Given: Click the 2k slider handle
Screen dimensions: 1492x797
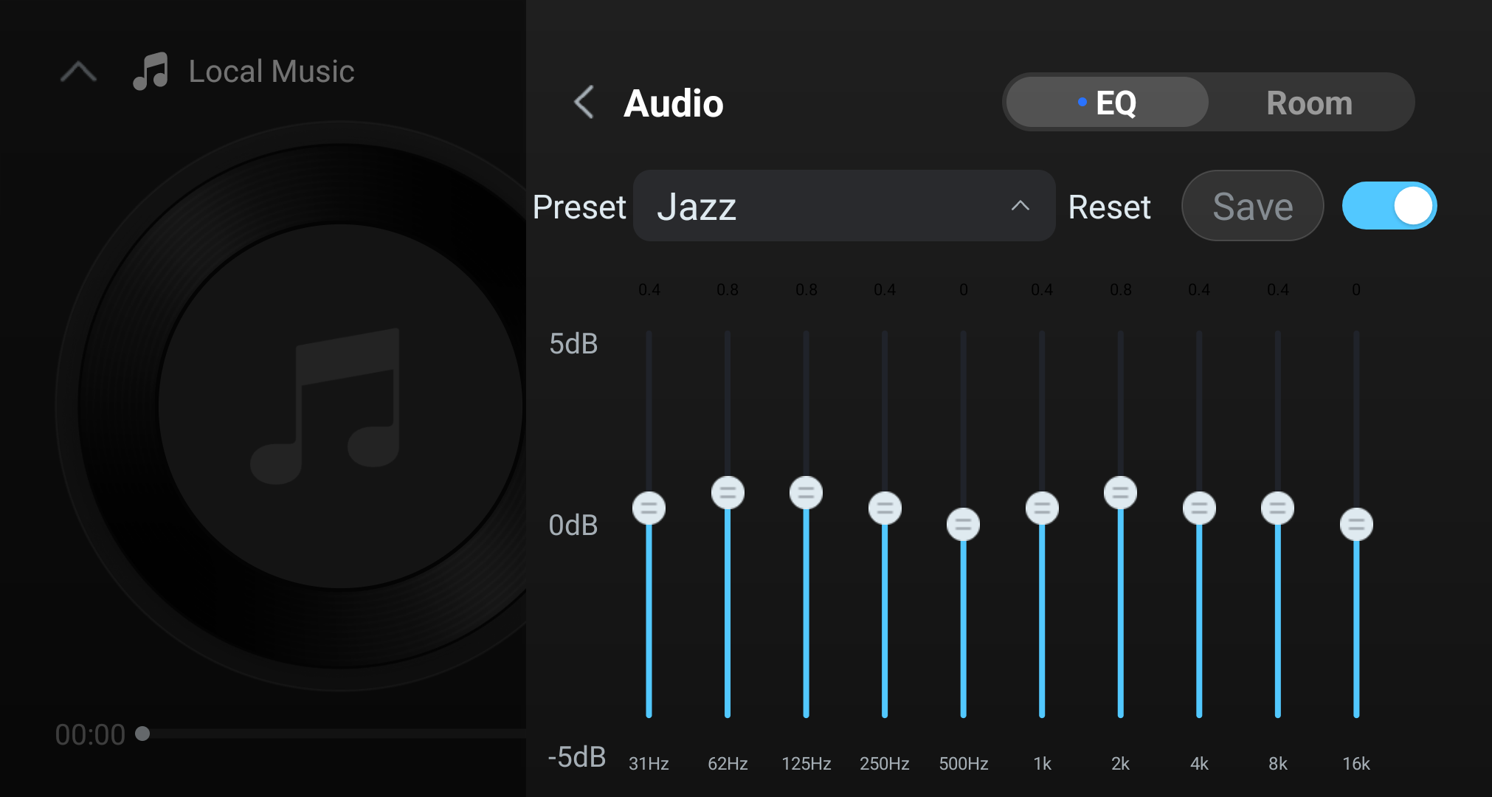Looking at the screenshot, I should (1120, 493).
